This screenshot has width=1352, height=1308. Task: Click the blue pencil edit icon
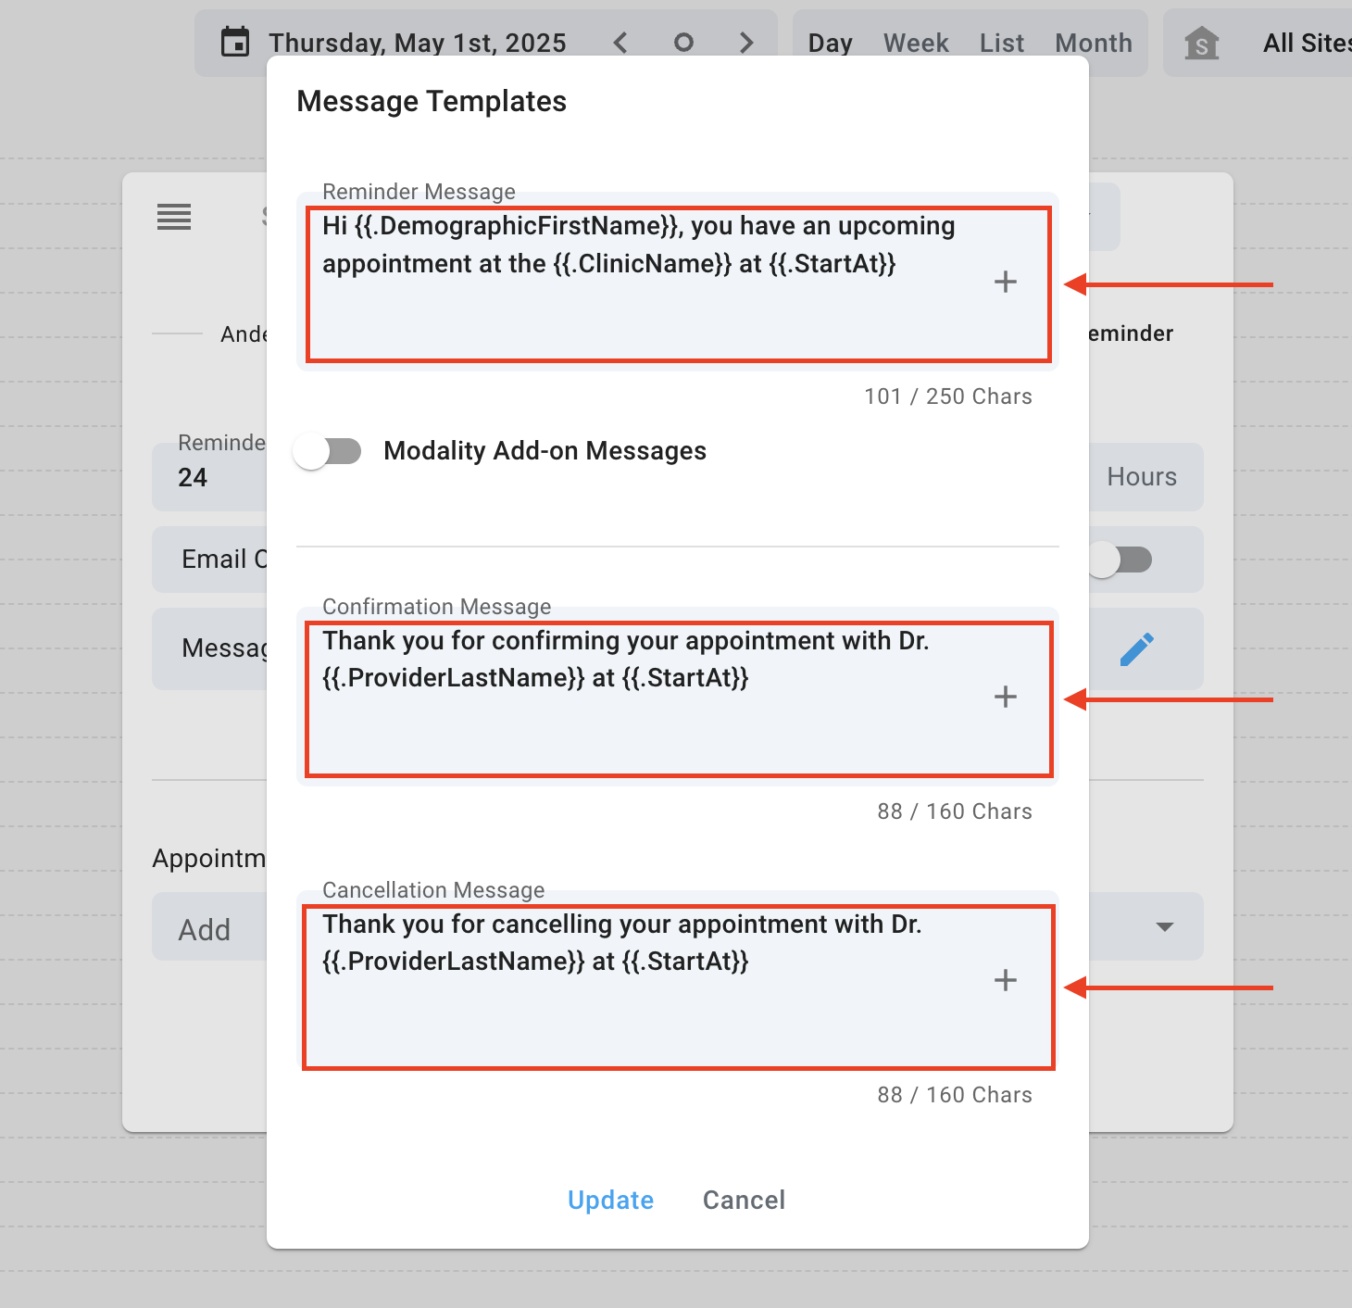pos(1137,649)
